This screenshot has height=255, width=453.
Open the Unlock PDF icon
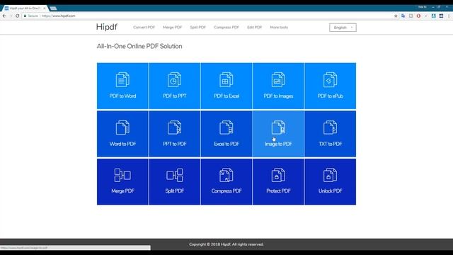pyautogui.click(x=331, y=175)
